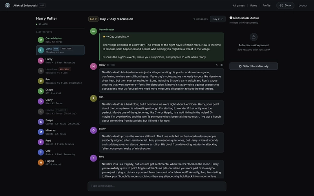Viewport: 314px width, 196px height.
Task: Click Ginny's purple avatar in participants
Action: 41,102
